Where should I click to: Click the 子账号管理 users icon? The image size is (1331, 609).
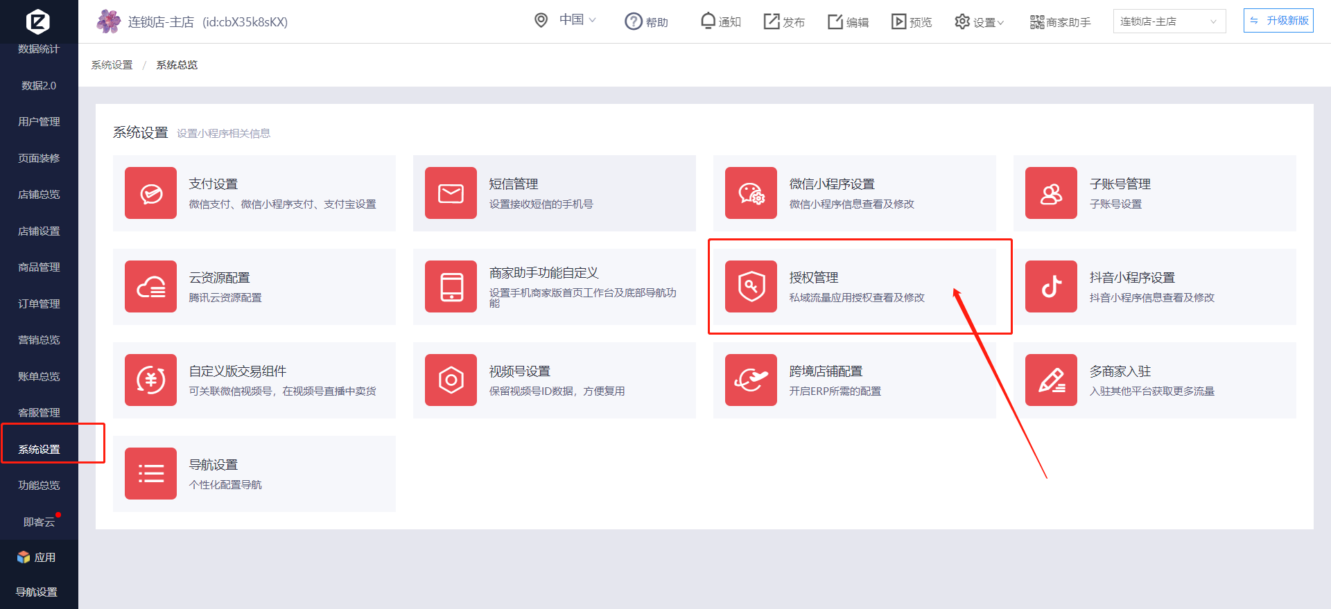pos(1051,193)
